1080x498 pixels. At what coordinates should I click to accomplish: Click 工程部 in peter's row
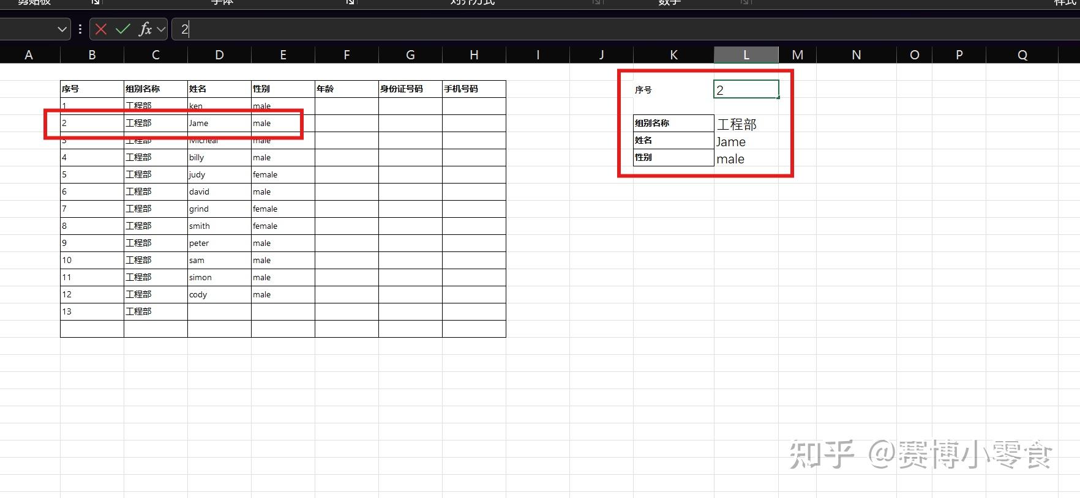pos(156,243)
